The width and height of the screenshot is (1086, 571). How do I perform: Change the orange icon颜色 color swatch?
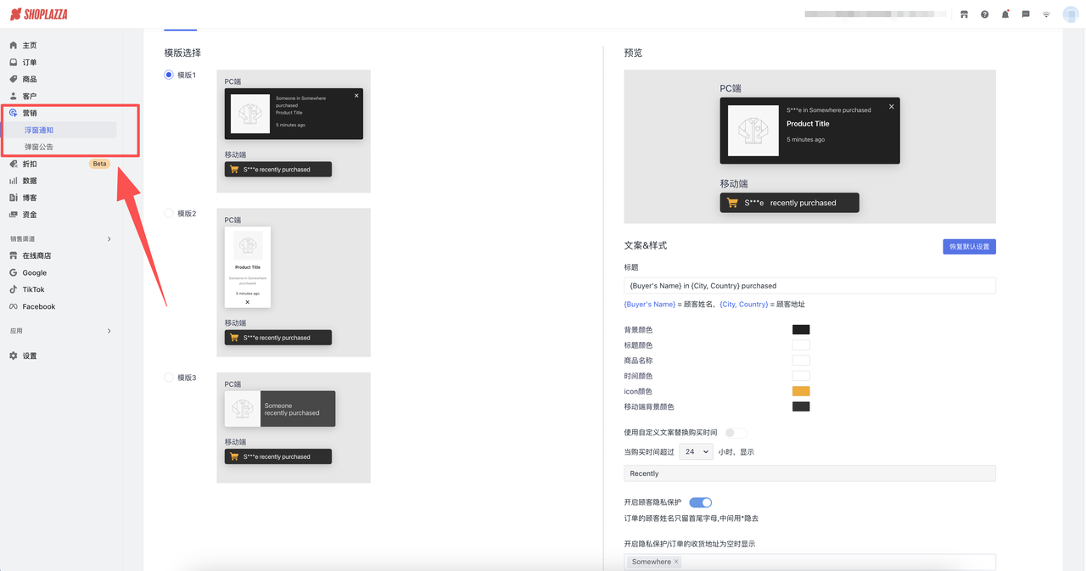click(800, 391)
